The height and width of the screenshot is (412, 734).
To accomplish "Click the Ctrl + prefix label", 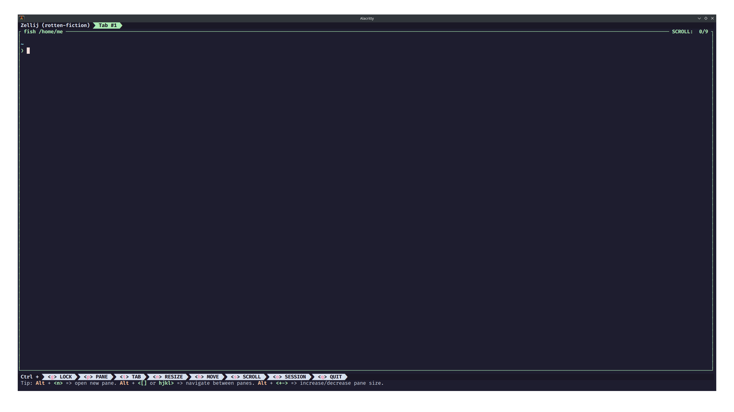I will coord(30,377).
